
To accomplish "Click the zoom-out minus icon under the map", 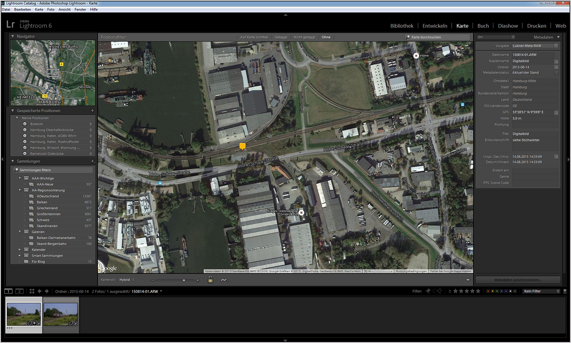I will [152, 280].
